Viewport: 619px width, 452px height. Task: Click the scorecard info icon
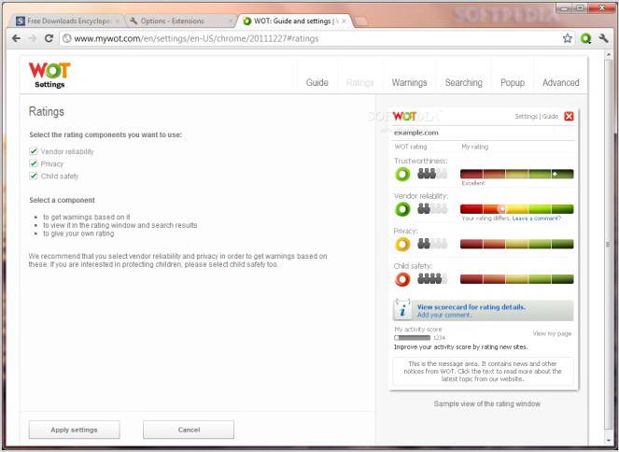click(402, 309)
